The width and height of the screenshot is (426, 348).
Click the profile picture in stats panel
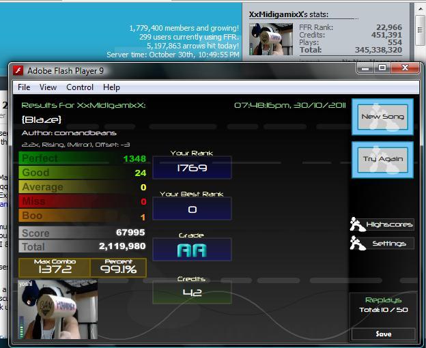(x=271, y=40)
